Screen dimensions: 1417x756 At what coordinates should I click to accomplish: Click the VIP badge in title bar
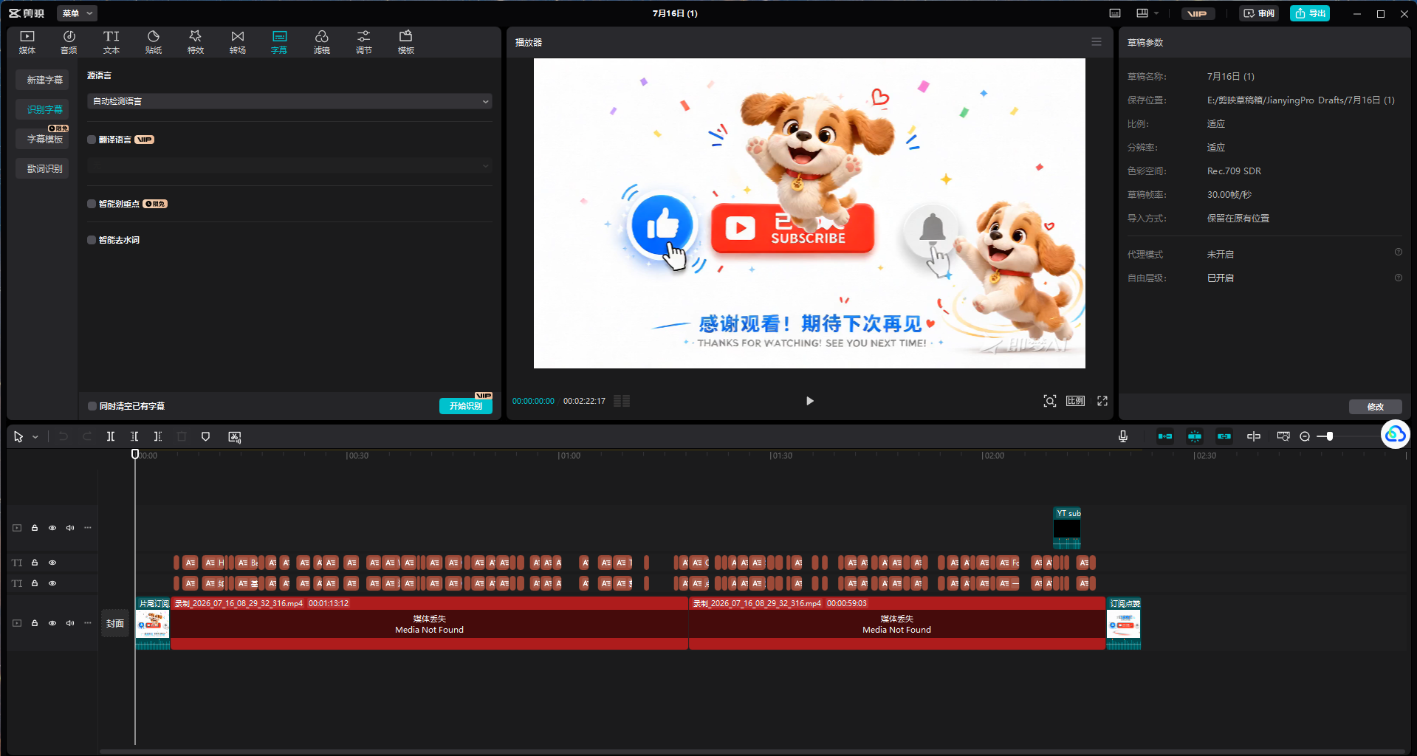(x=1198, y=13)
